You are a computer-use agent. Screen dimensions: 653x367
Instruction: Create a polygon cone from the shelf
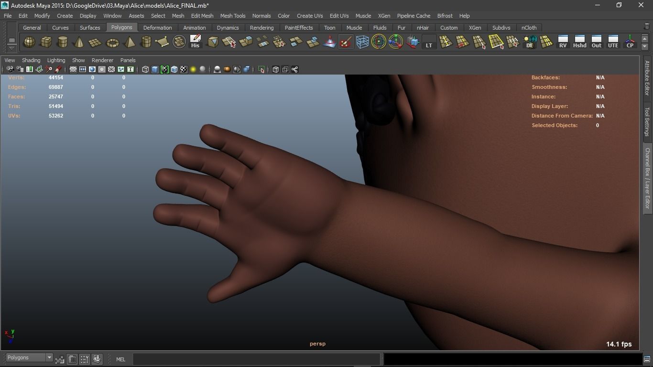pyautogui.click(x=79, y=42)
